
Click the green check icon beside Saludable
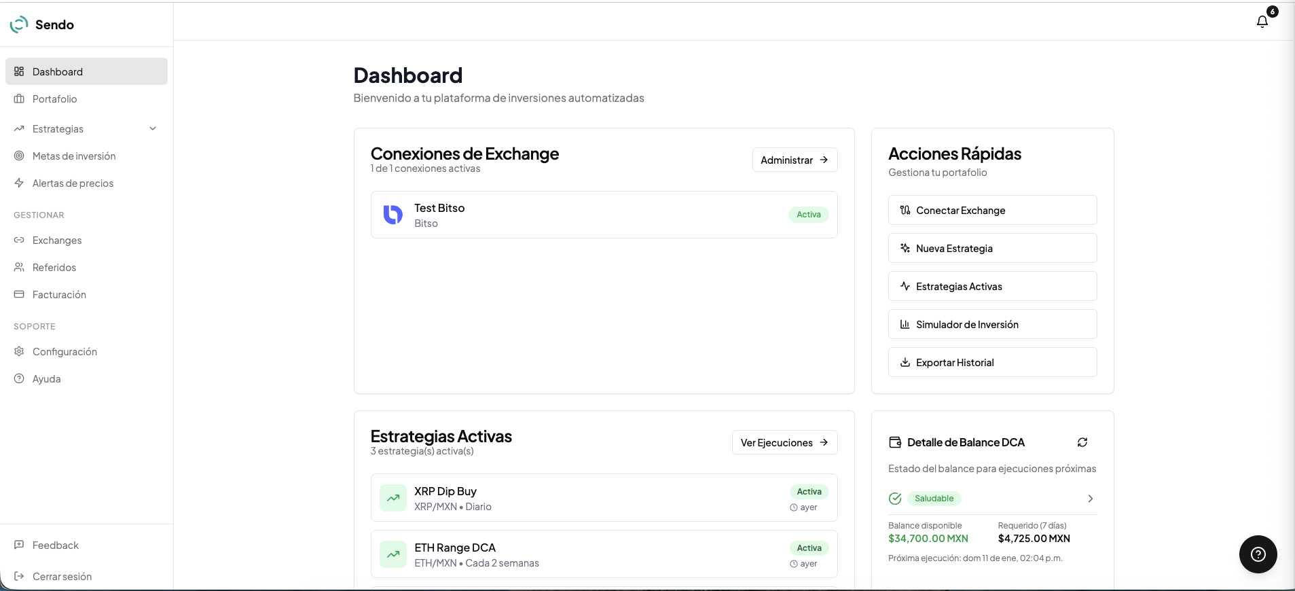895,499
